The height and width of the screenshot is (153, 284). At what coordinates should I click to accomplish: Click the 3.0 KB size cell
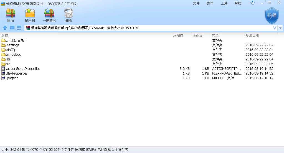184,69
